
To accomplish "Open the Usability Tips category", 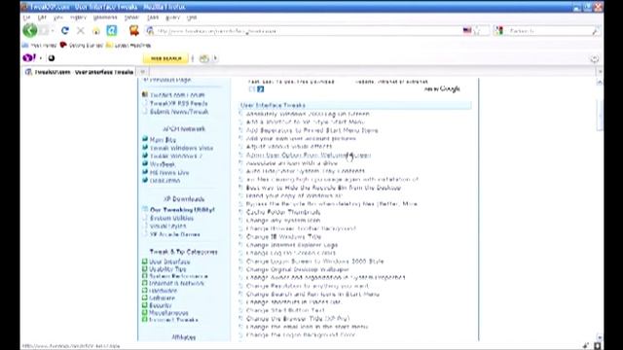I will pos(167,268).
